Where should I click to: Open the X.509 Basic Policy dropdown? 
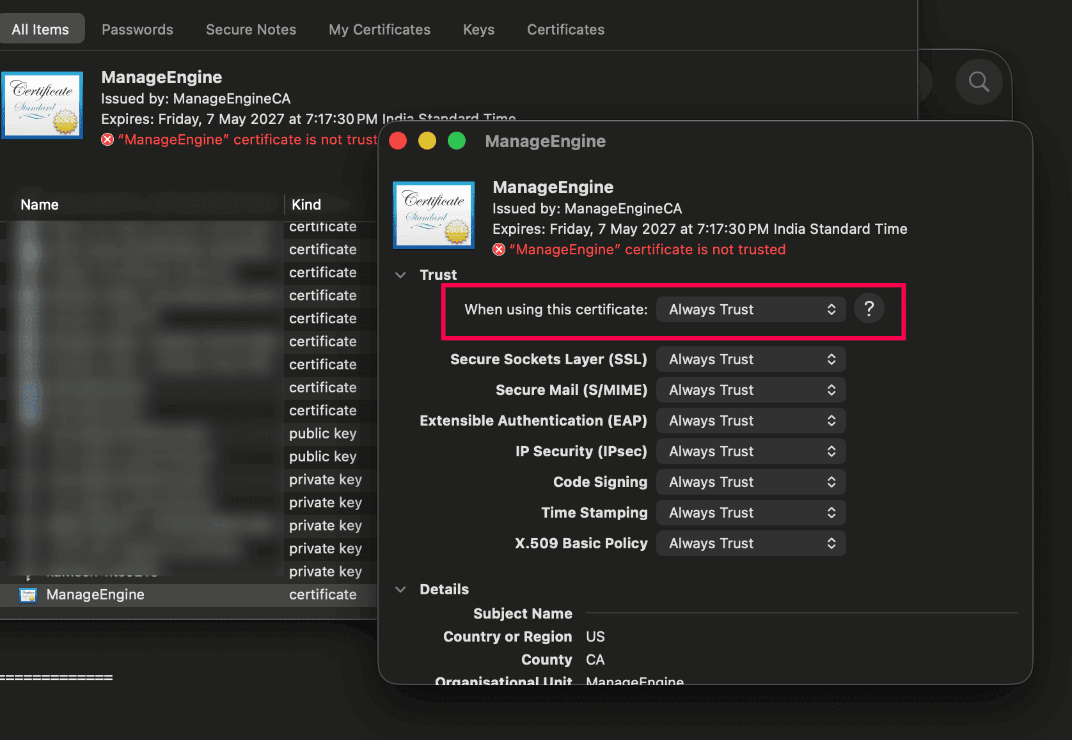(751, 543)
